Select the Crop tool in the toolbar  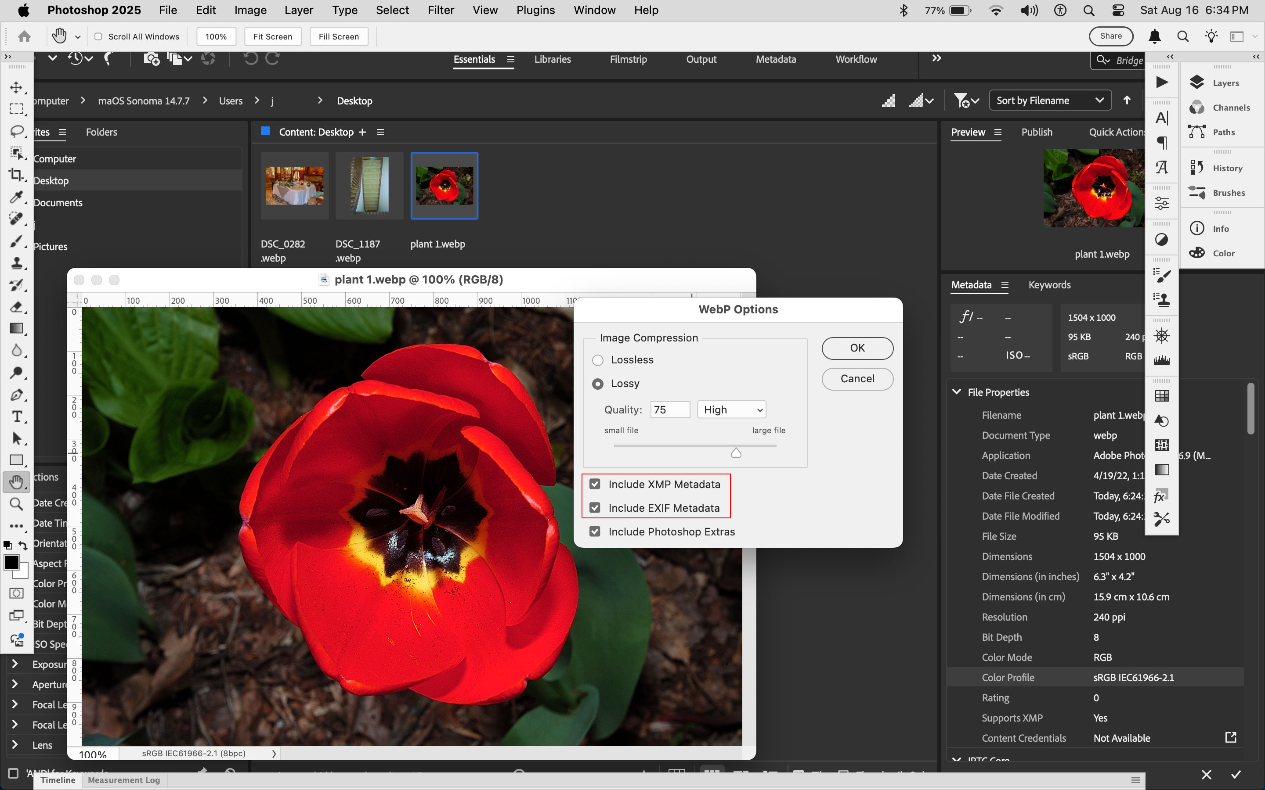click(17, 176)
